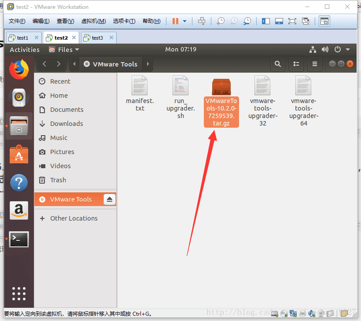Go back in Files navigation
This screenshot has width=361, height=321.
pos(44,64)
